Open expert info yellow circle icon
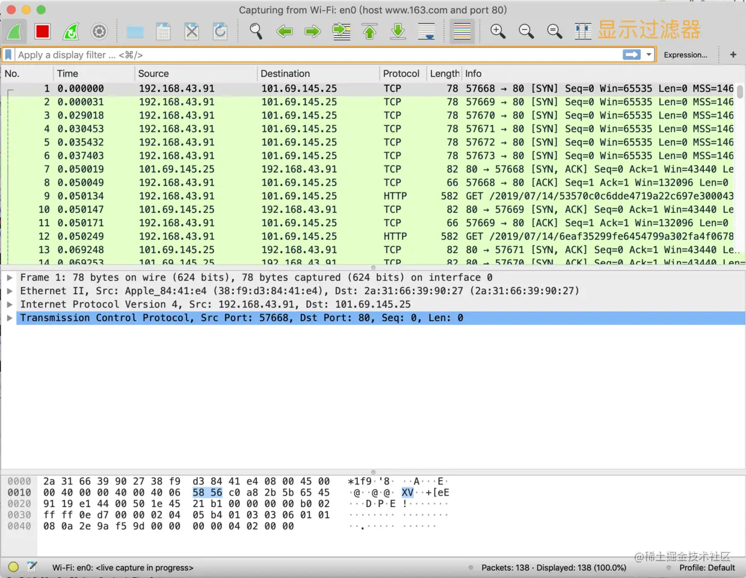 click(x=13, y=567)
